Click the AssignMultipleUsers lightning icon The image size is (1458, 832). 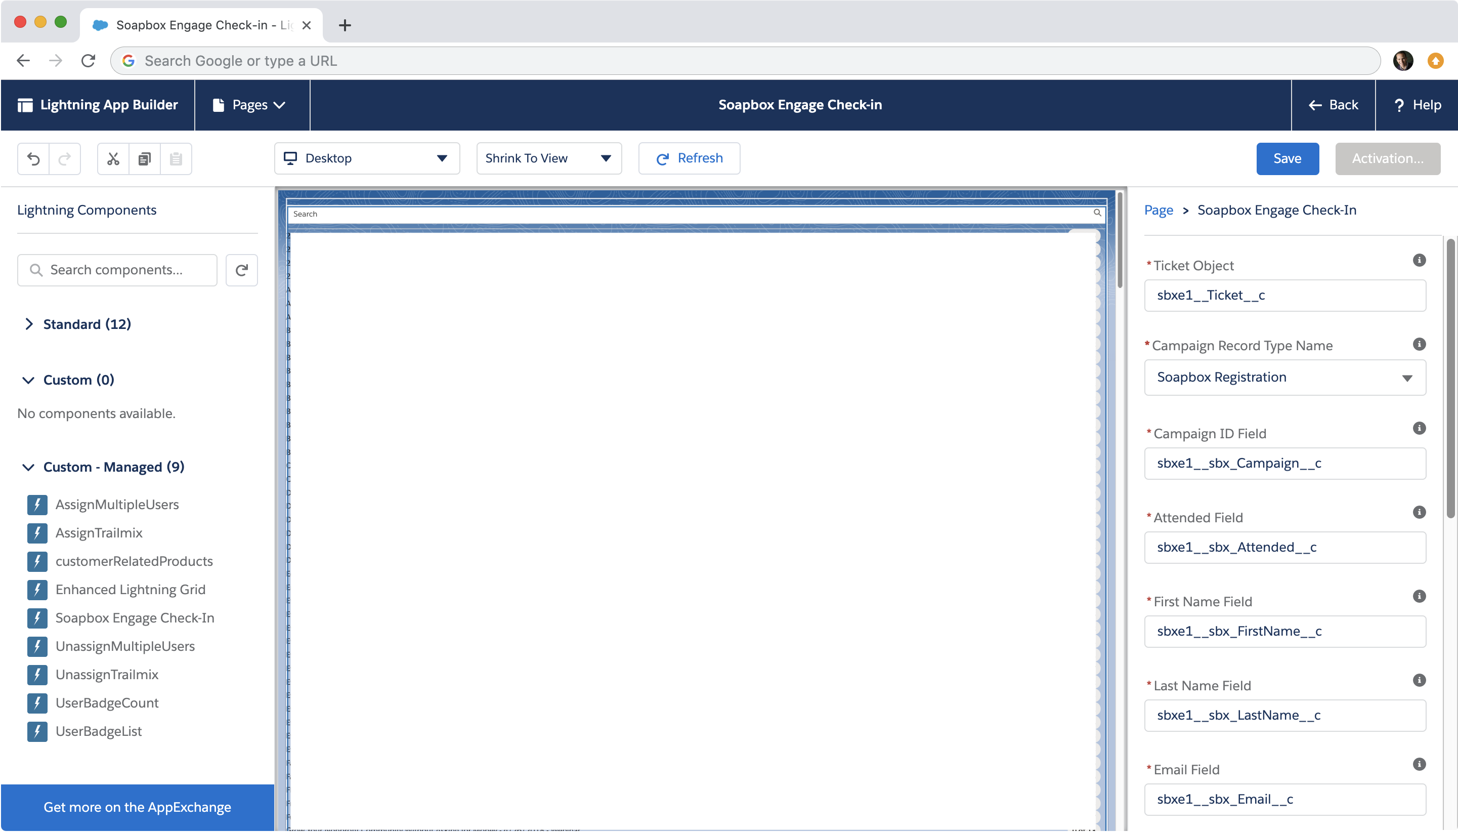[37, 504]
